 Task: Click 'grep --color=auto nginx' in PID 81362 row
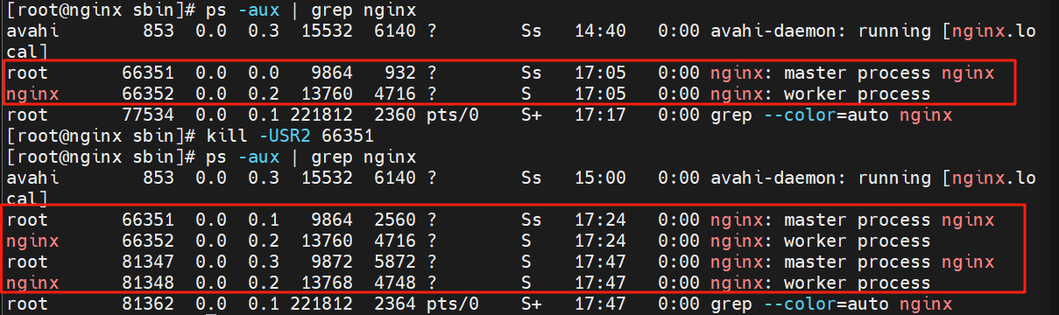pos(831,304)
